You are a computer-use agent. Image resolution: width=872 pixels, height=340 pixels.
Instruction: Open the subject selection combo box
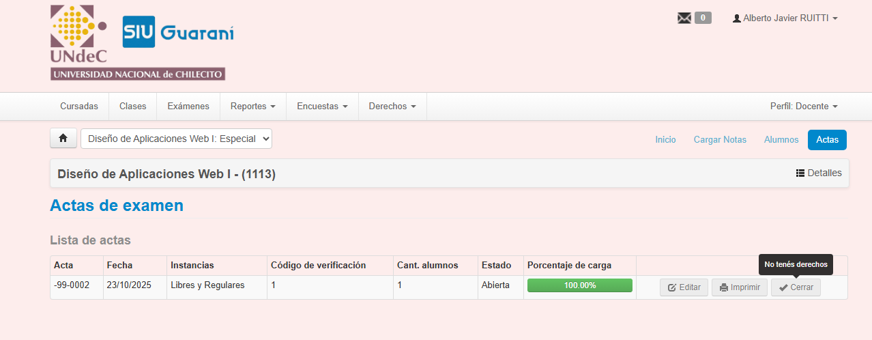tap(176, 139)
